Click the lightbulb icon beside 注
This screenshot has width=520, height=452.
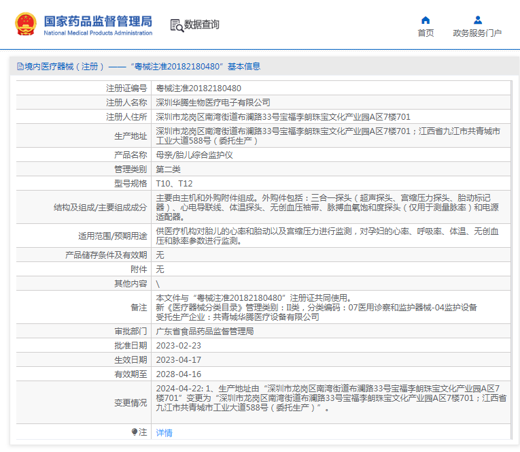pos(135,432)
